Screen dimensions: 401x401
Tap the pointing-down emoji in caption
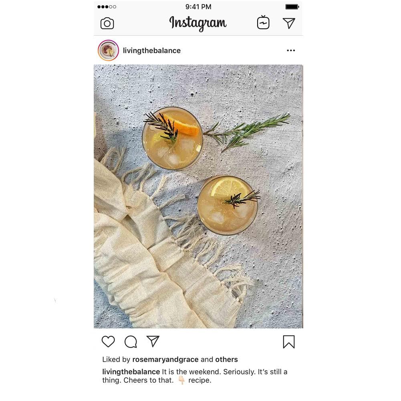click(x=181, y=380)
